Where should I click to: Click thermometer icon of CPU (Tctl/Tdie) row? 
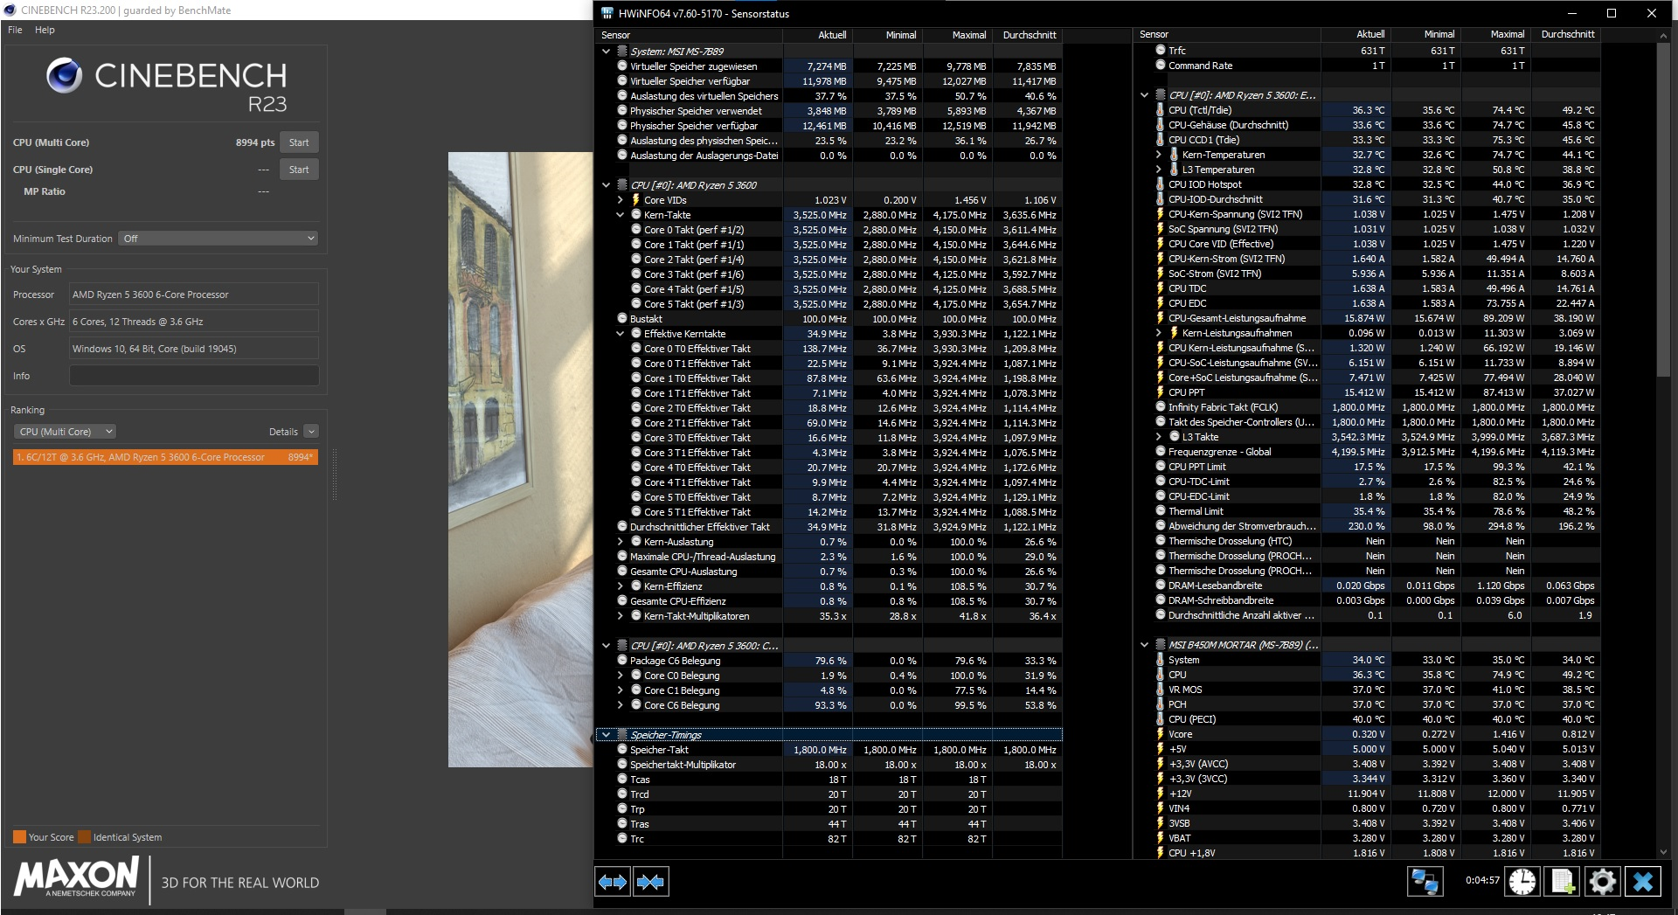(x=1160, y=110)
